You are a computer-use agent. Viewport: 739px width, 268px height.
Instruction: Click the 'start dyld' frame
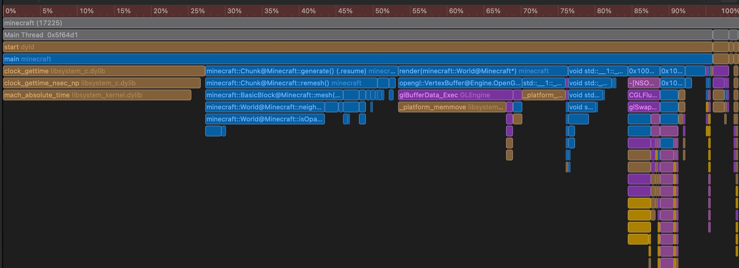(358, 47)
